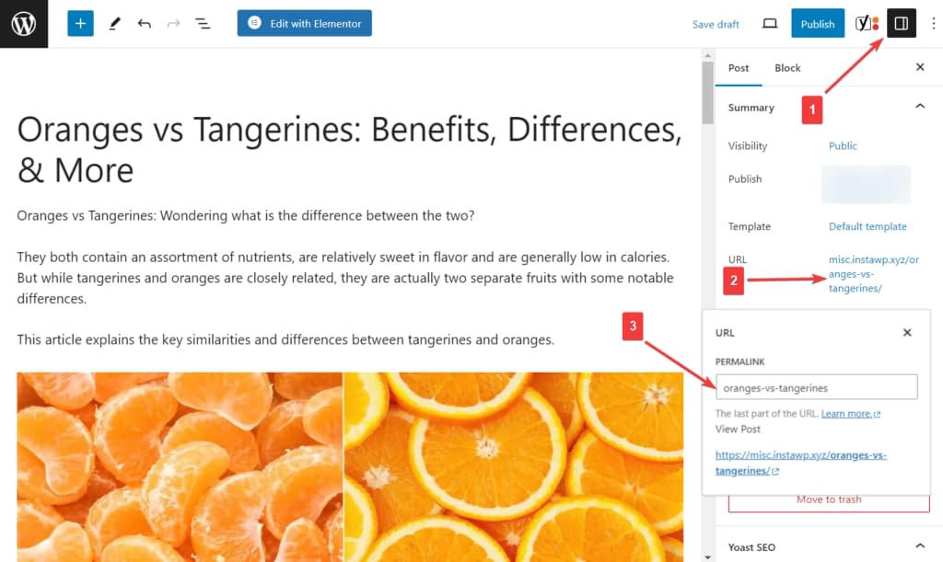Click Move to trash
Image resolution: width=943 pixels, height=562 pixels.
828,499
